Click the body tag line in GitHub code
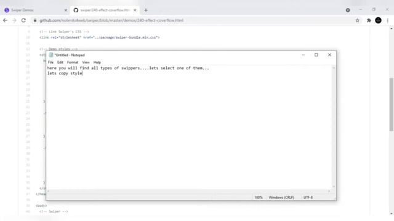The height and width of the screenshot is (221, 394). (41, 206)
